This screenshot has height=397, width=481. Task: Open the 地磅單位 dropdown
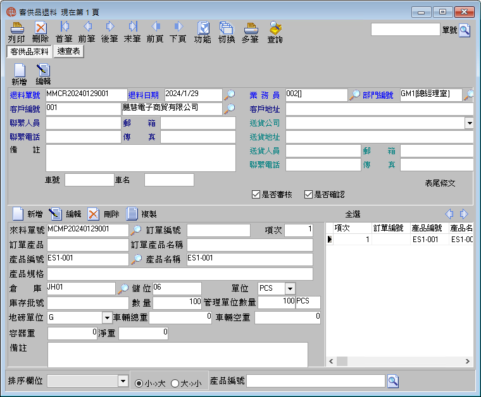[x=106, y=317]
